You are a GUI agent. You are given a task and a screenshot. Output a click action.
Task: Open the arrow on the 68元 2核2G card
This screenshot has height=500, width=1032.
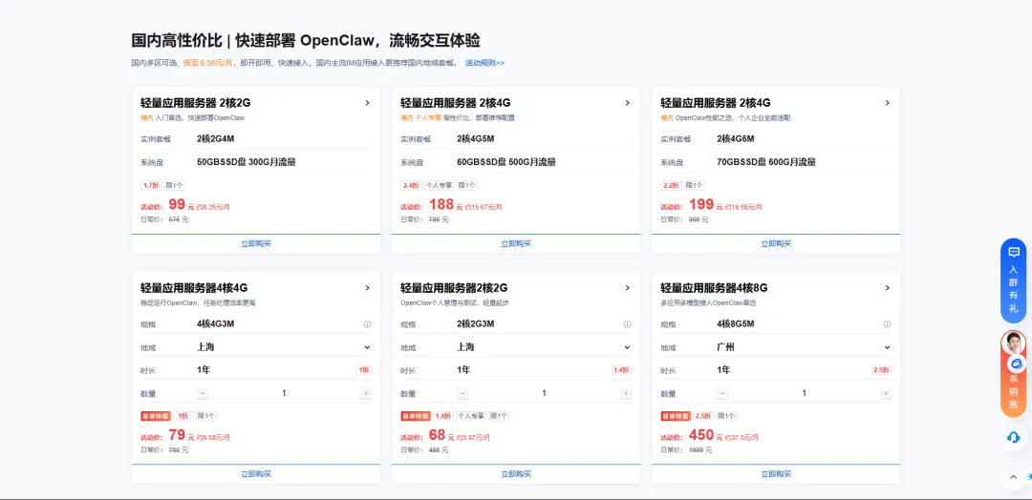[627, 288]
